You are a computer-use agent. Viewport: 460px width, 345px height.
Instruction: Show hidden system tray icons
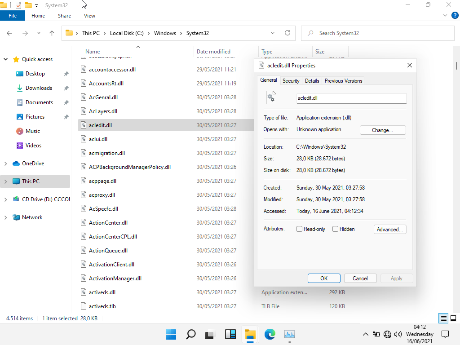point(365,334)
